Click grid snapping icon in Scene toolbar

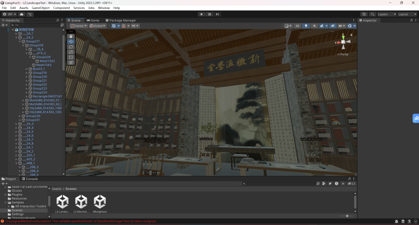click(x=124, y=26)
